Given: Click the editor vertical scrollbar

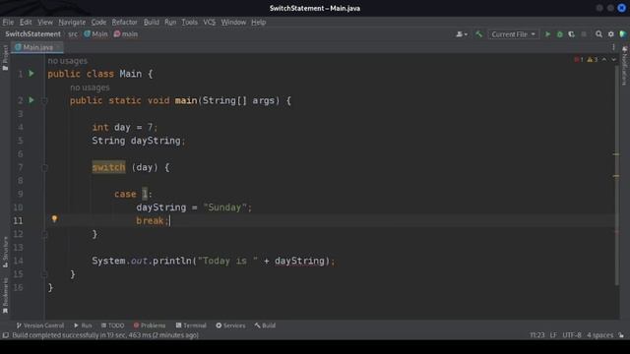Looking at the screenshot, I should [x=617, y=176].
